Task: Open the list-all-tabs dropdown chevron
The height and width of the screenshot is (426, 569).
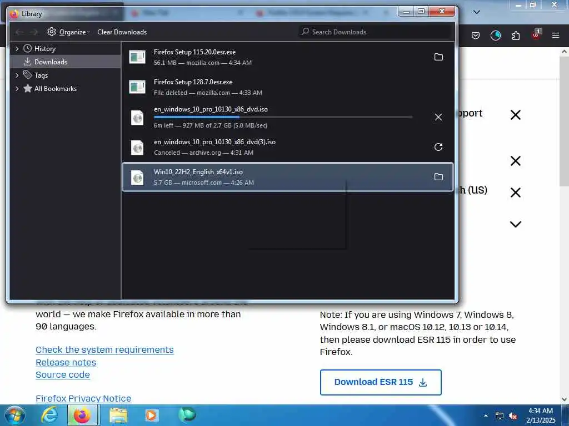Action: (477, 12)
